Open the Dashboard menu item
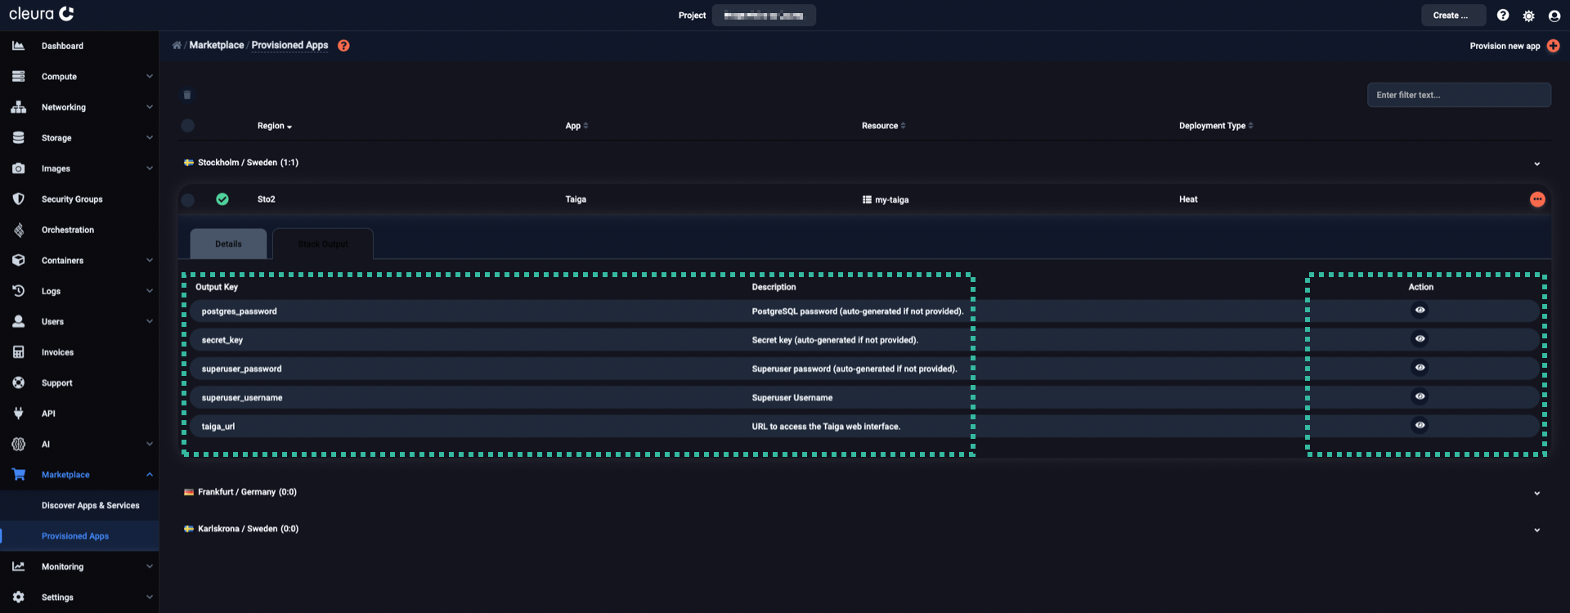1570x613 pixels. click(62, 46)
